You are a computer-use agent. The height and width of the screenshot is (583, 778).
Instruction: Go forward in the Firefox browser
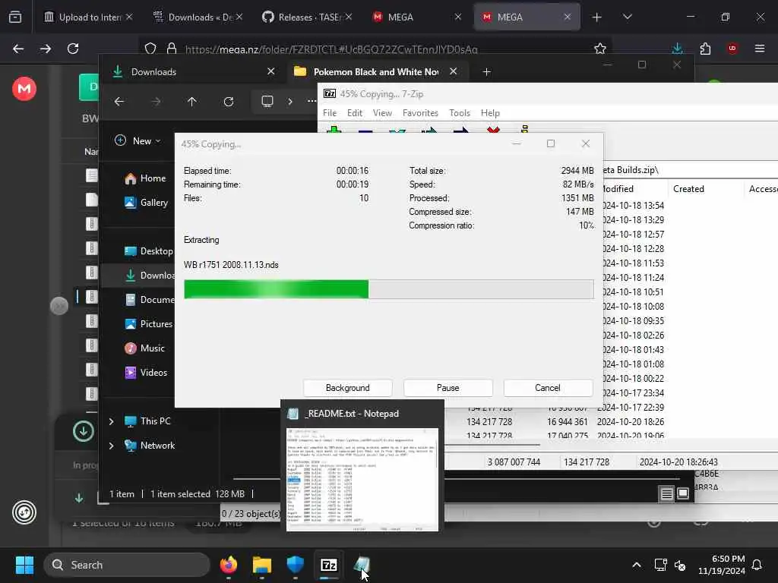[45, 49]
